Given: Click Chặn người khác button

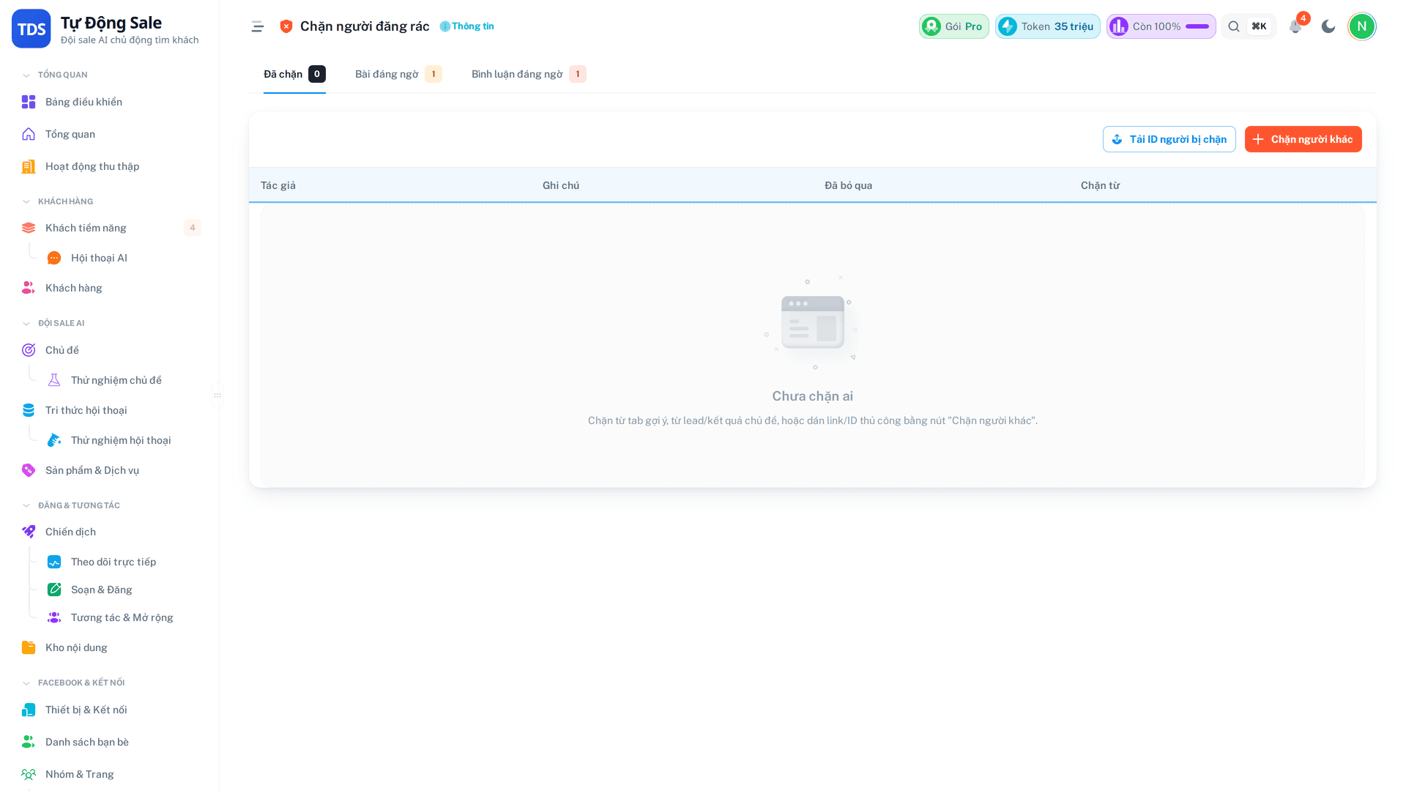Looking at the screenshot, I should tap(1303, 139).
